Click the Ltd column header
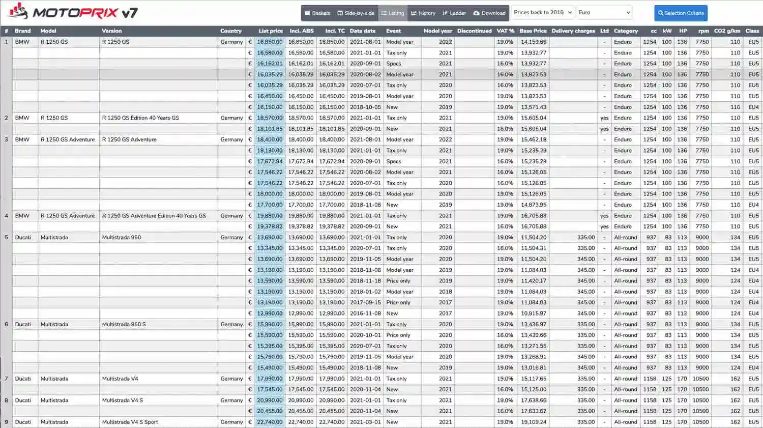Viewport: 763px width, 428px height. [604, 31]
